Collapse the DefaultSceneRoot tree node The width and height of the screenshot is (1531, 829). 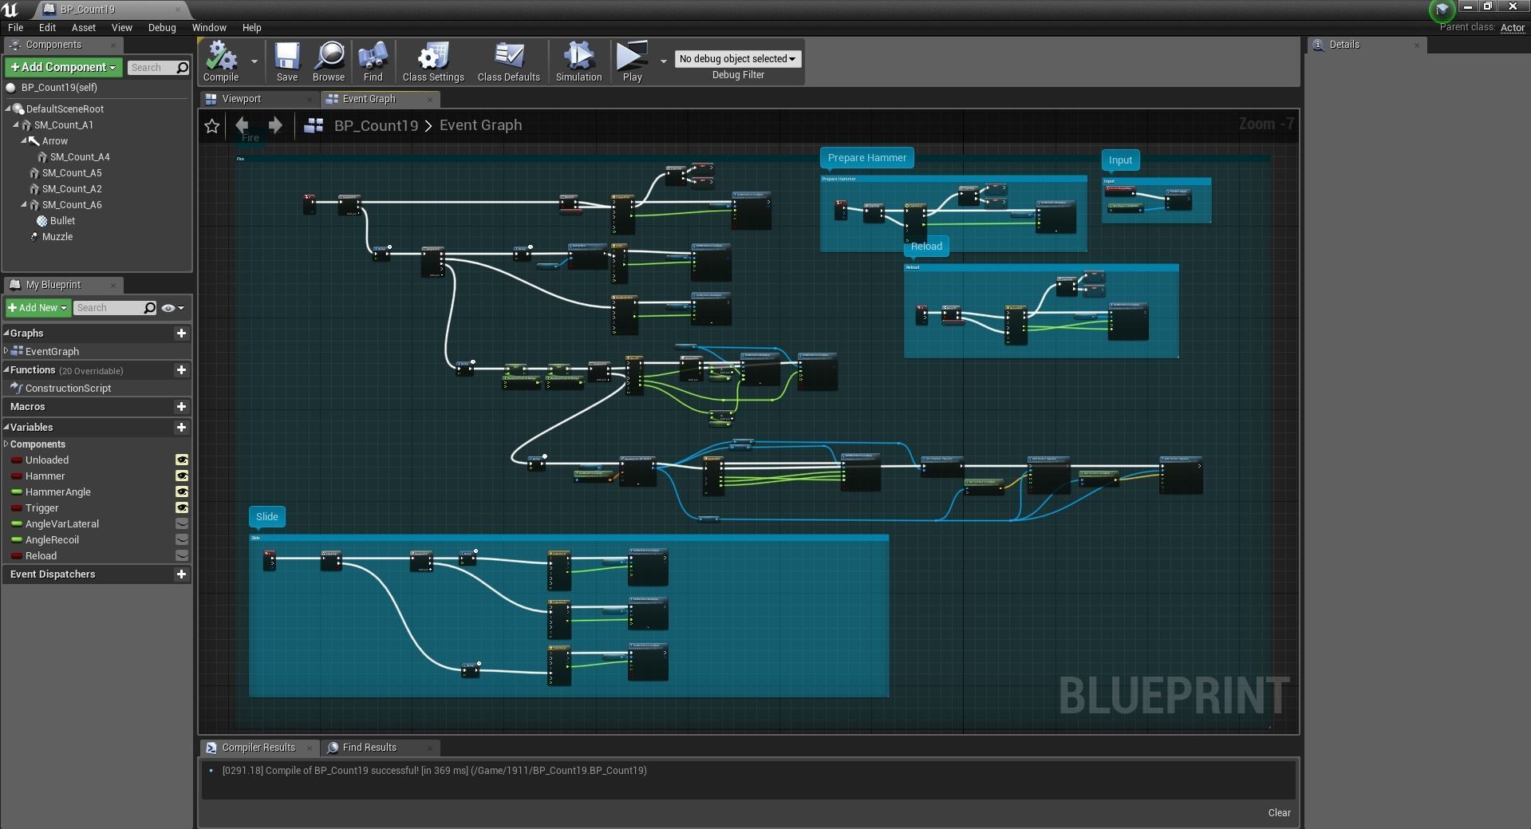tap(8, 109)
